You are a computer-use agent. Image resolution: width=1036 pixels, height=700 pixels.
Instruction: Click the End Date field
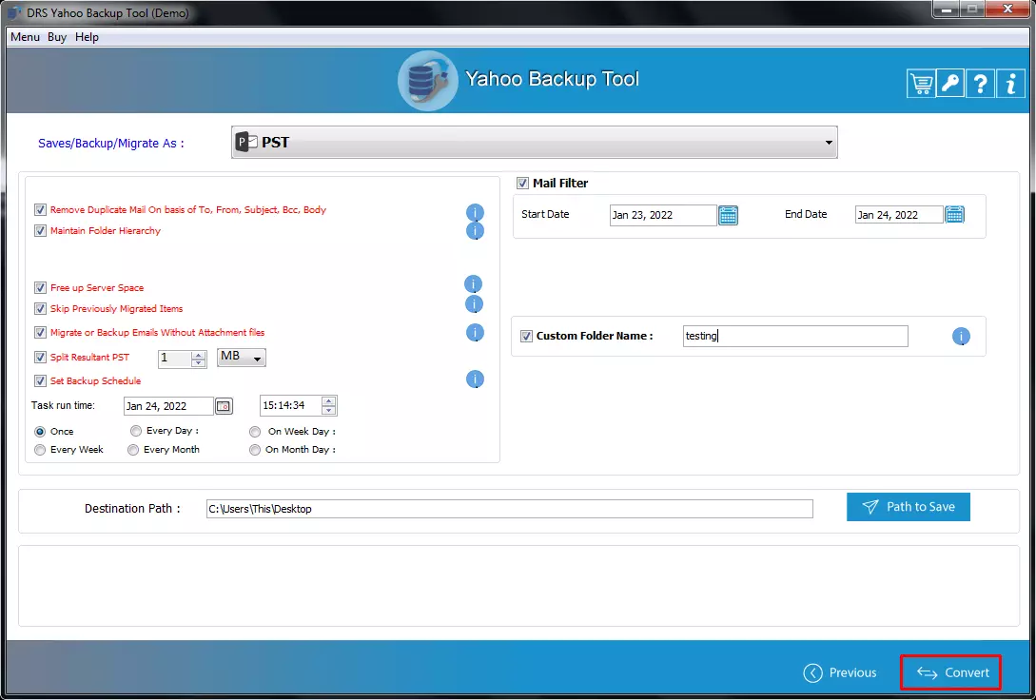(x=899, y=215)
